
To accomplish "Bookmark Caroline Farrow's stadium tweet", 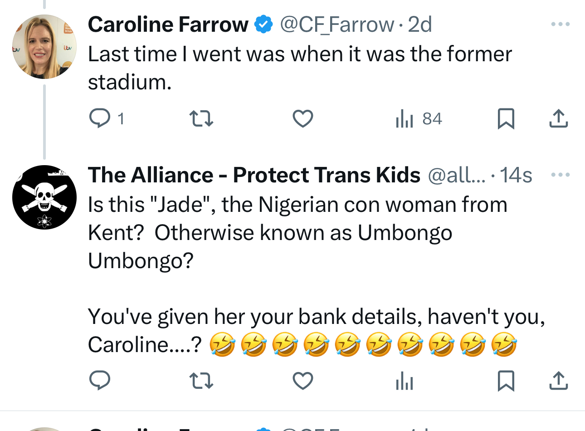I will (x=506, y=118).
